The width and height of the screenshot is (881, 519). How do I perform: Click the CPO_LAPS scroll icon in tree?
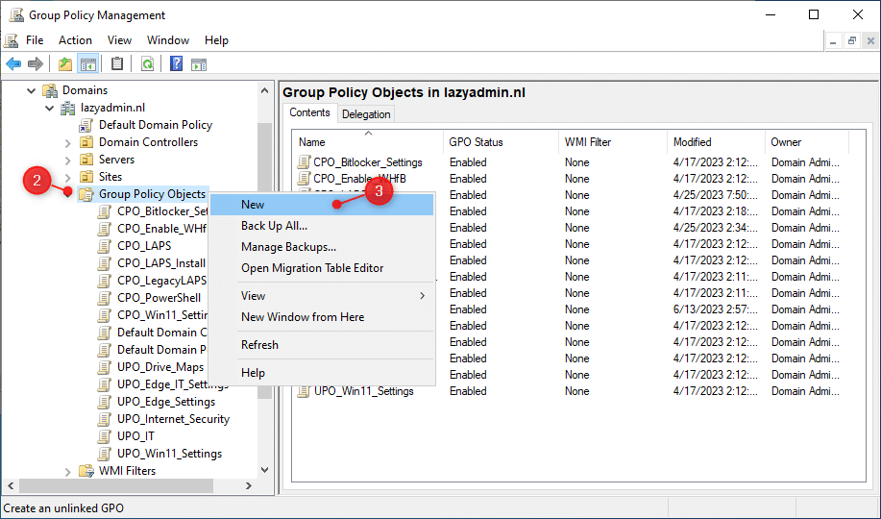[x=104, y=246]
